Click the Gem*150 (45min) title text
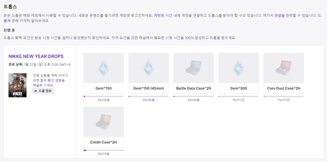Image resolution: width=327 pixels, height=162 pixels. [149, 88]
